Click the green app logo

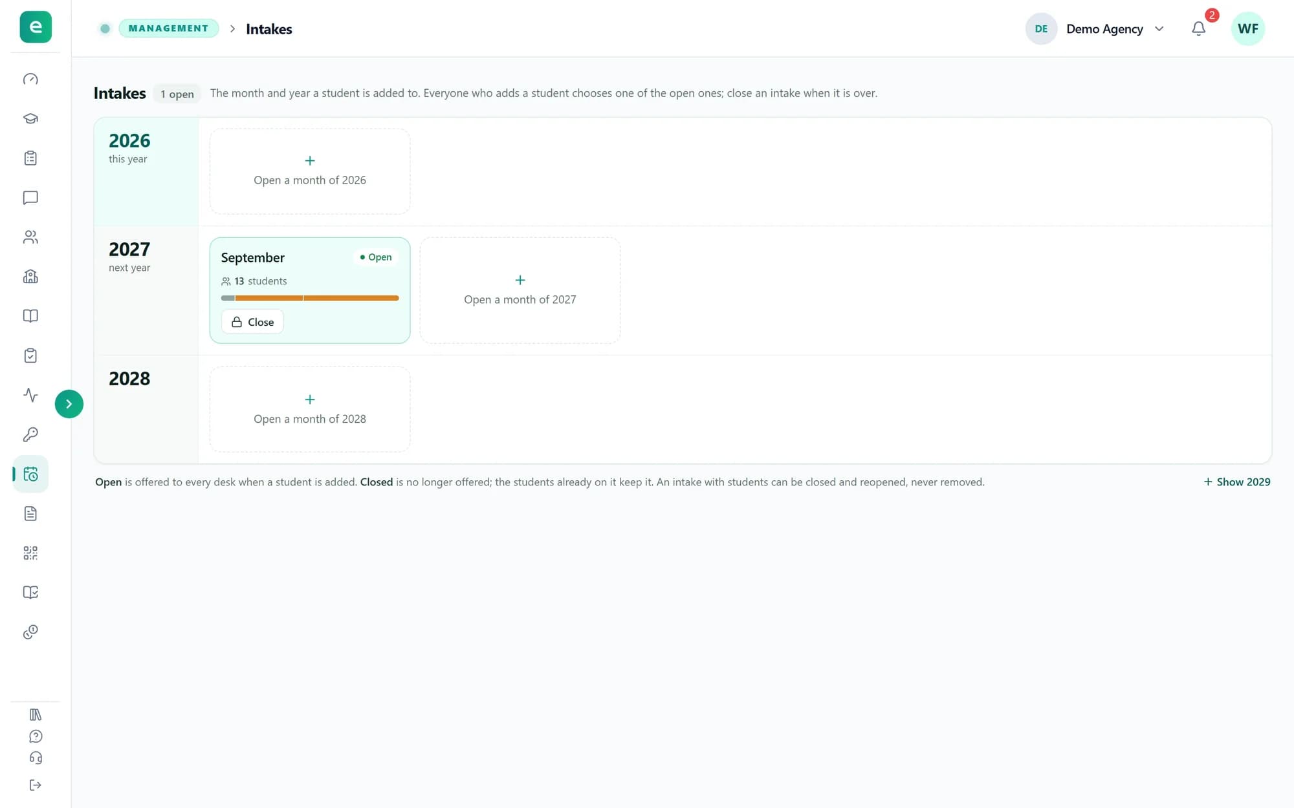pyautogui.click(x=36, y=27)
